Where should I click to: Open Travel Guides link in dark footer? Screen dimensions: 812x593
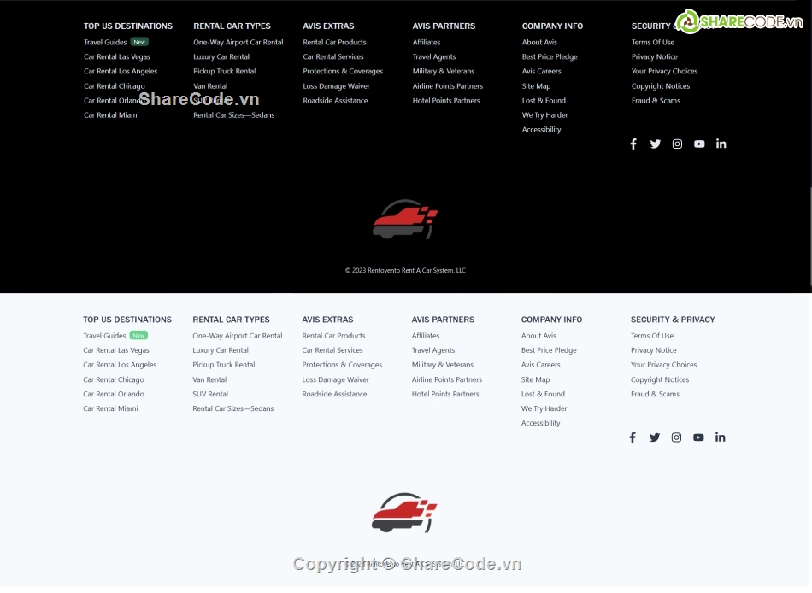pyautogui.click(x=105, y=42)
